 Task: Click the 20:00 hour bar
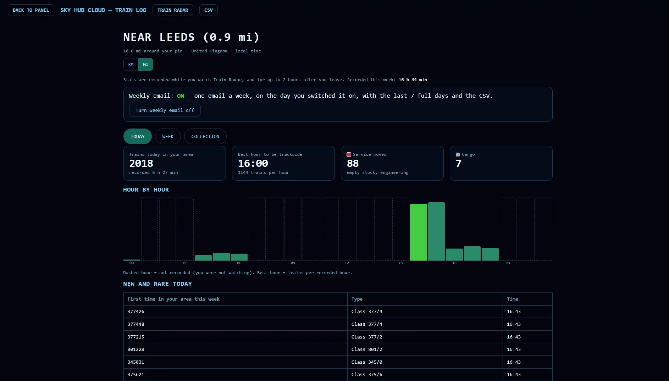coord(490,254)
